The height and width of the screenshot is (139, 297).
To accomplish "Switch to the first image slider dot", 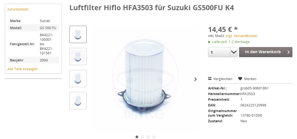I will pyautogui.click(x=137, y=137).
